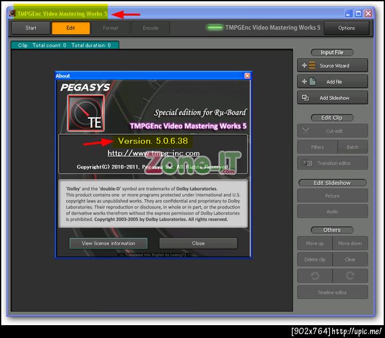Click the Special edition for Ru-Board text
Viewport: 385px width, 338px height.
pyautogui.click(x=200, y=112)
